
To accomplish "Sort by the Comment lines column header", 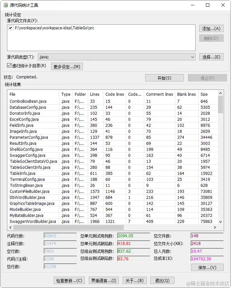I will (160, 94).
